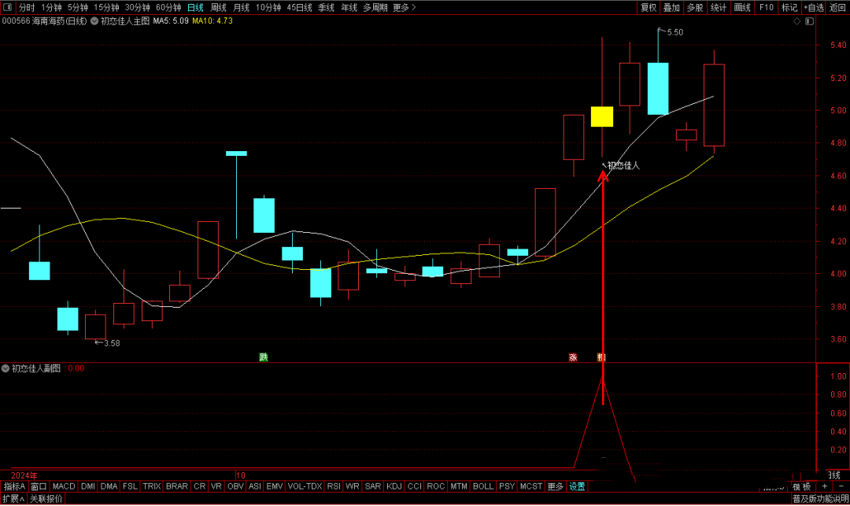Click the diamond icon at chart top-right
Viewport: 850px width, 506px height.
(x=797, y=21)
